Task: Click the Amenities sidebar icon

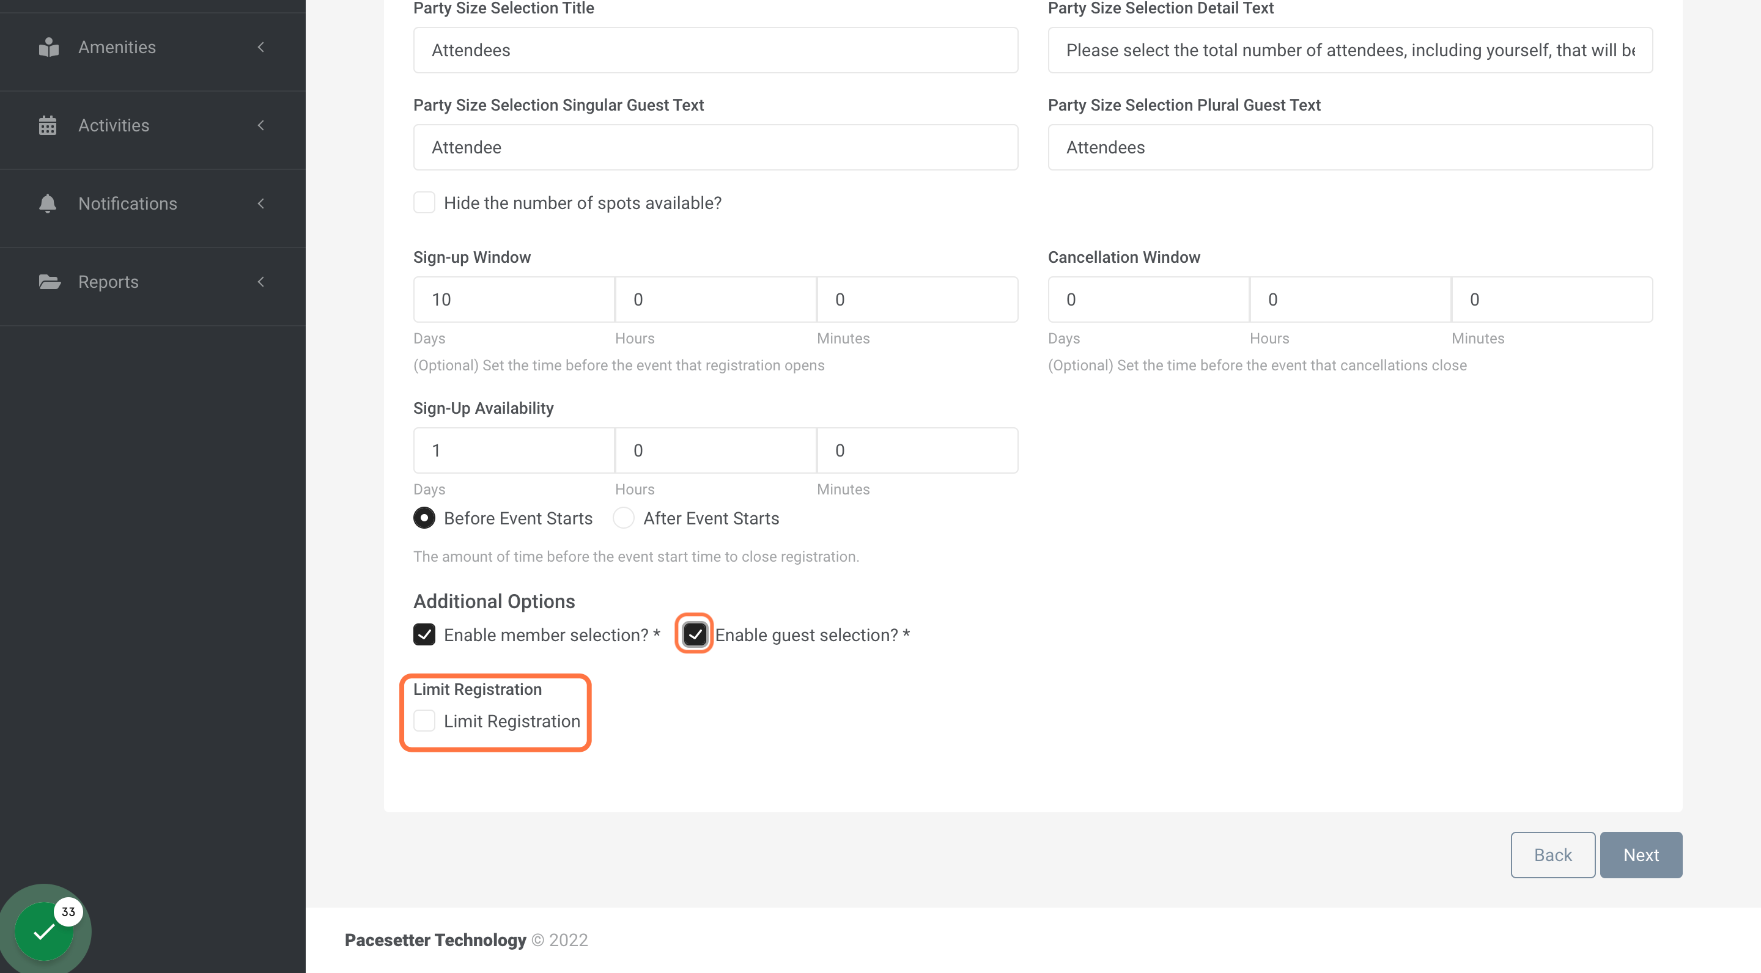Action: tap(48, 47)
